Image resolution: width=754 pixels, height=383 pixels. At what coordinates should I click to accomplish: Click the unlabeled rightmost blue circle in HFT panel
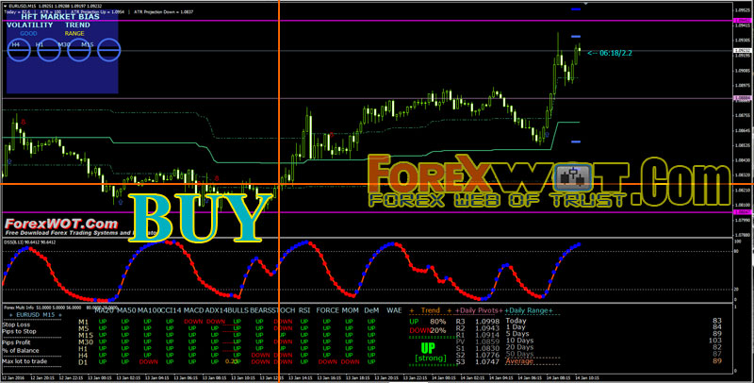[108, 50]
